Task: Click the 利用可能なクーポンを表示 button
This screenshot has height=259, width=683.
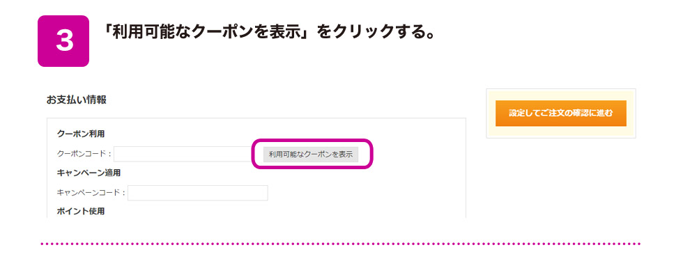Action: point(311,154)
